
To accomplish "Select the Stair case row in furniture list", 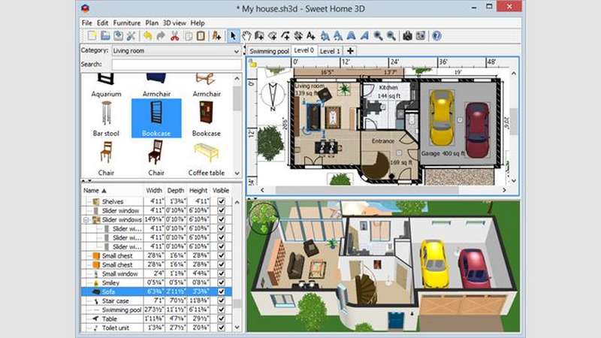I will tap(156, 301).
